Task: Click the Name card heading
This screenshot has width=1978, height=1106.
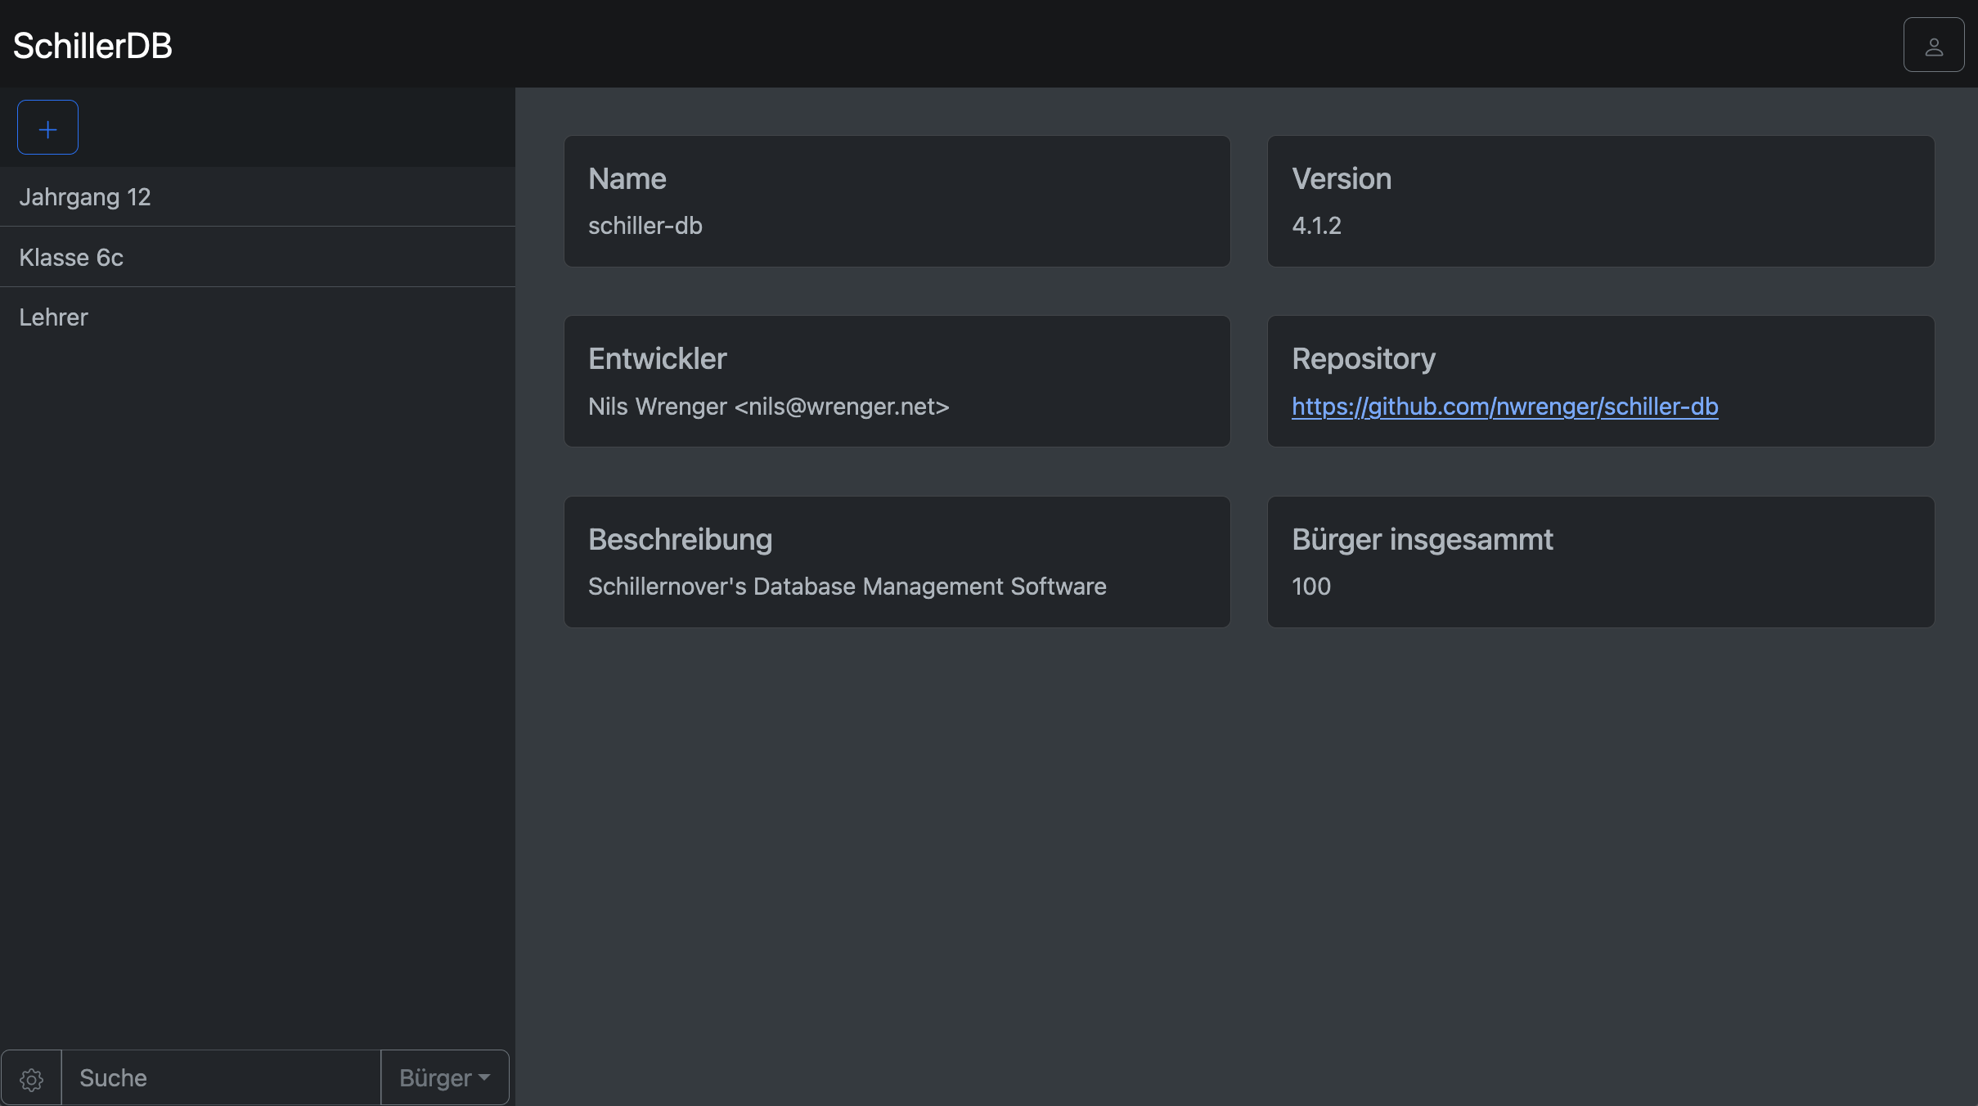Action: pyautogui.click(x=627, y=179)
